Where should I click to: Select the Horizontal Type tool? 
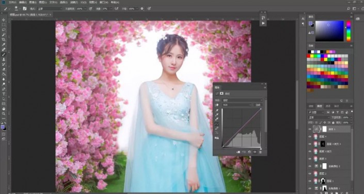click(x=4, y=94)
